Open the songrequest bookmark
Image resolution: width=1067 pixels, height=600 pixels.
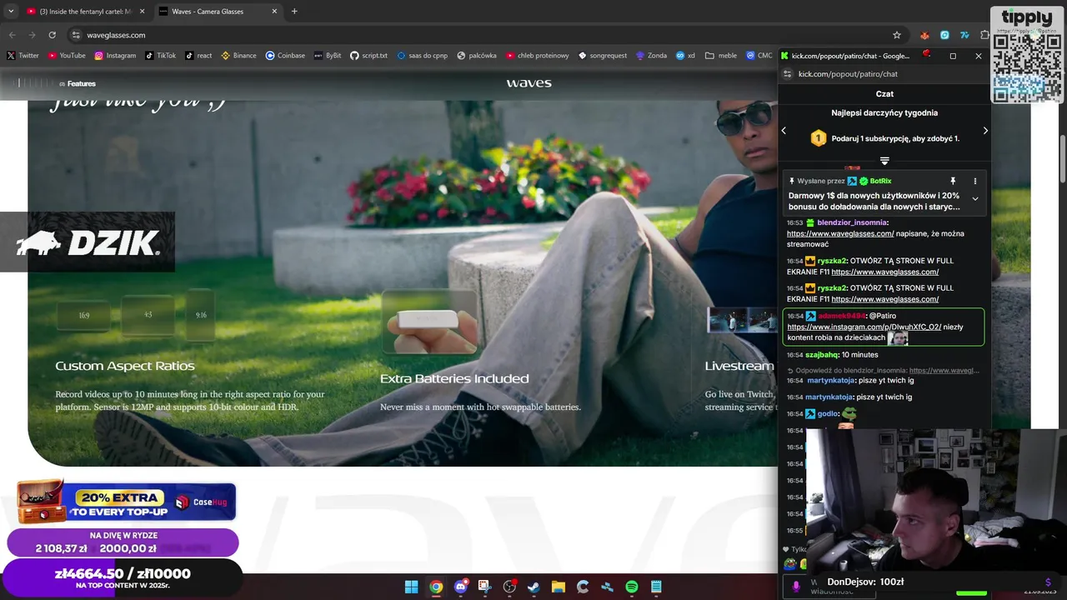pos(603,56)
